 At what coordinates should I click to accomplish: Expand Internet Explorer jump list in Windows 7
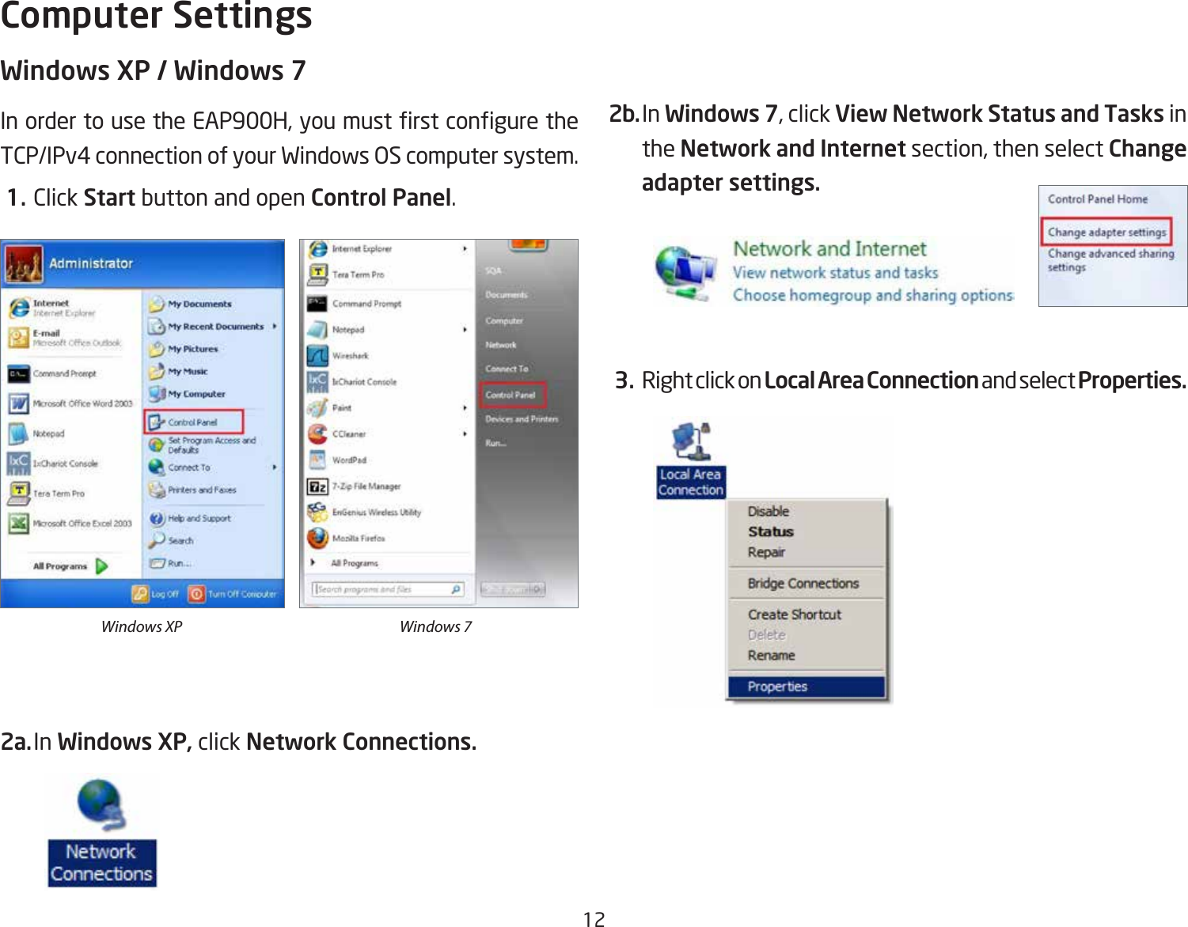pos(465,248)
